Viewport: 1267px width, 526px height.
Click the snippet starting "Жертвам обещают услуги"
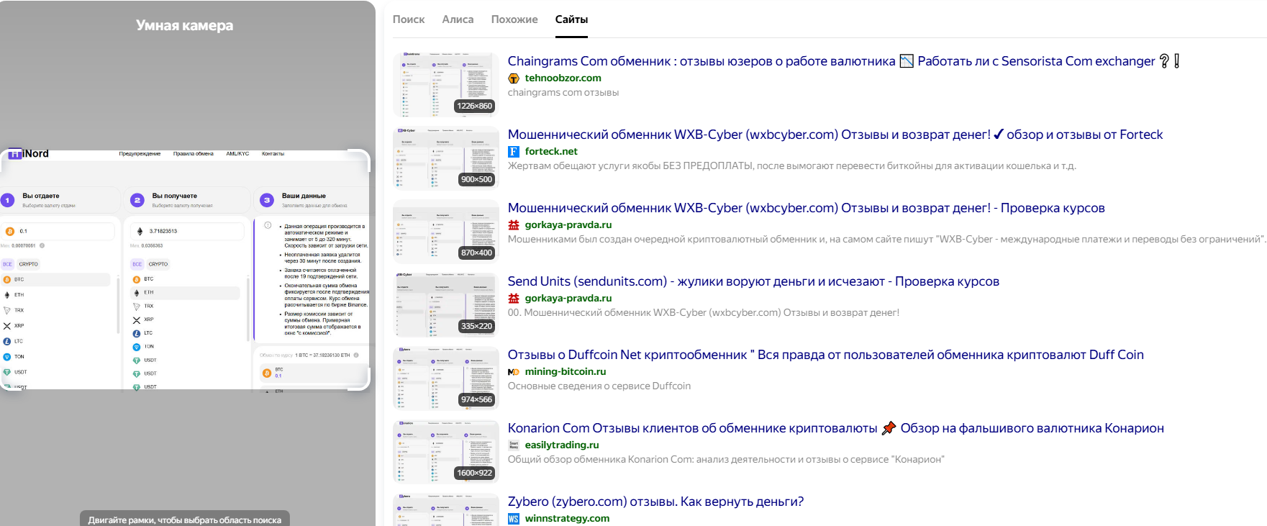(792, 166)
